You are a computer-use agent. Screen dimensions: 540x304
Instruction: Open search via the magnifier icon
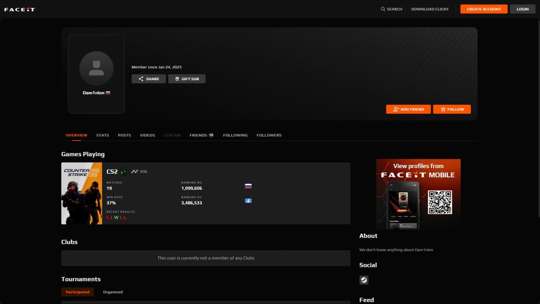click(383, 9)
